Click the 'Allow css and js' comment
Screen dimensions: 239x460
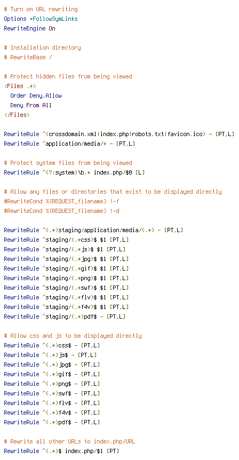[x=73, y=336]
